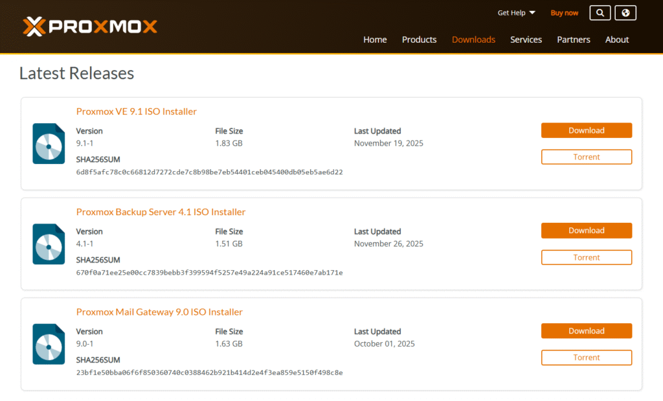663x401 pixels.
Task: Expand the Get Help dropdown
Action: pyautogui.click(x=516, y=13)
